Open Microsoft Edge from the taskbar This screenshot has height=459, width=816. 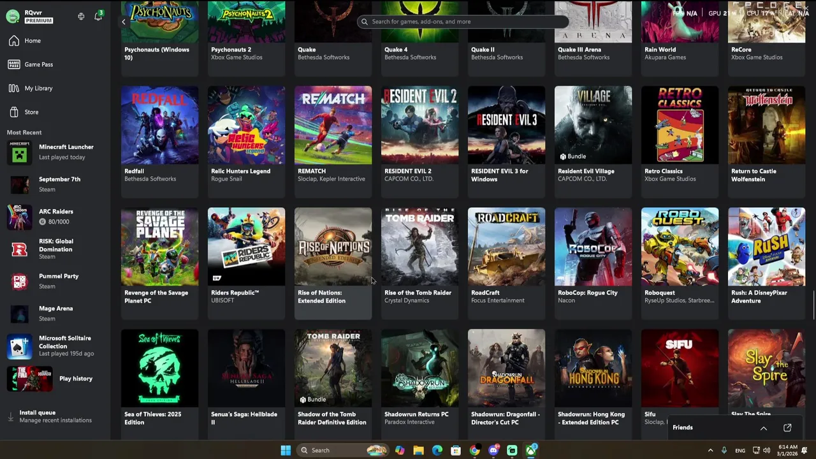(437, 450)
